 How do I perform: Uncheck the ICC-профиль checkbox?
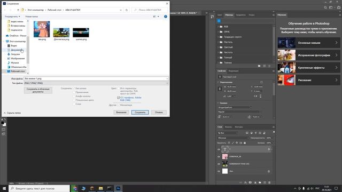pyautogui.click(x=119, y=98)
